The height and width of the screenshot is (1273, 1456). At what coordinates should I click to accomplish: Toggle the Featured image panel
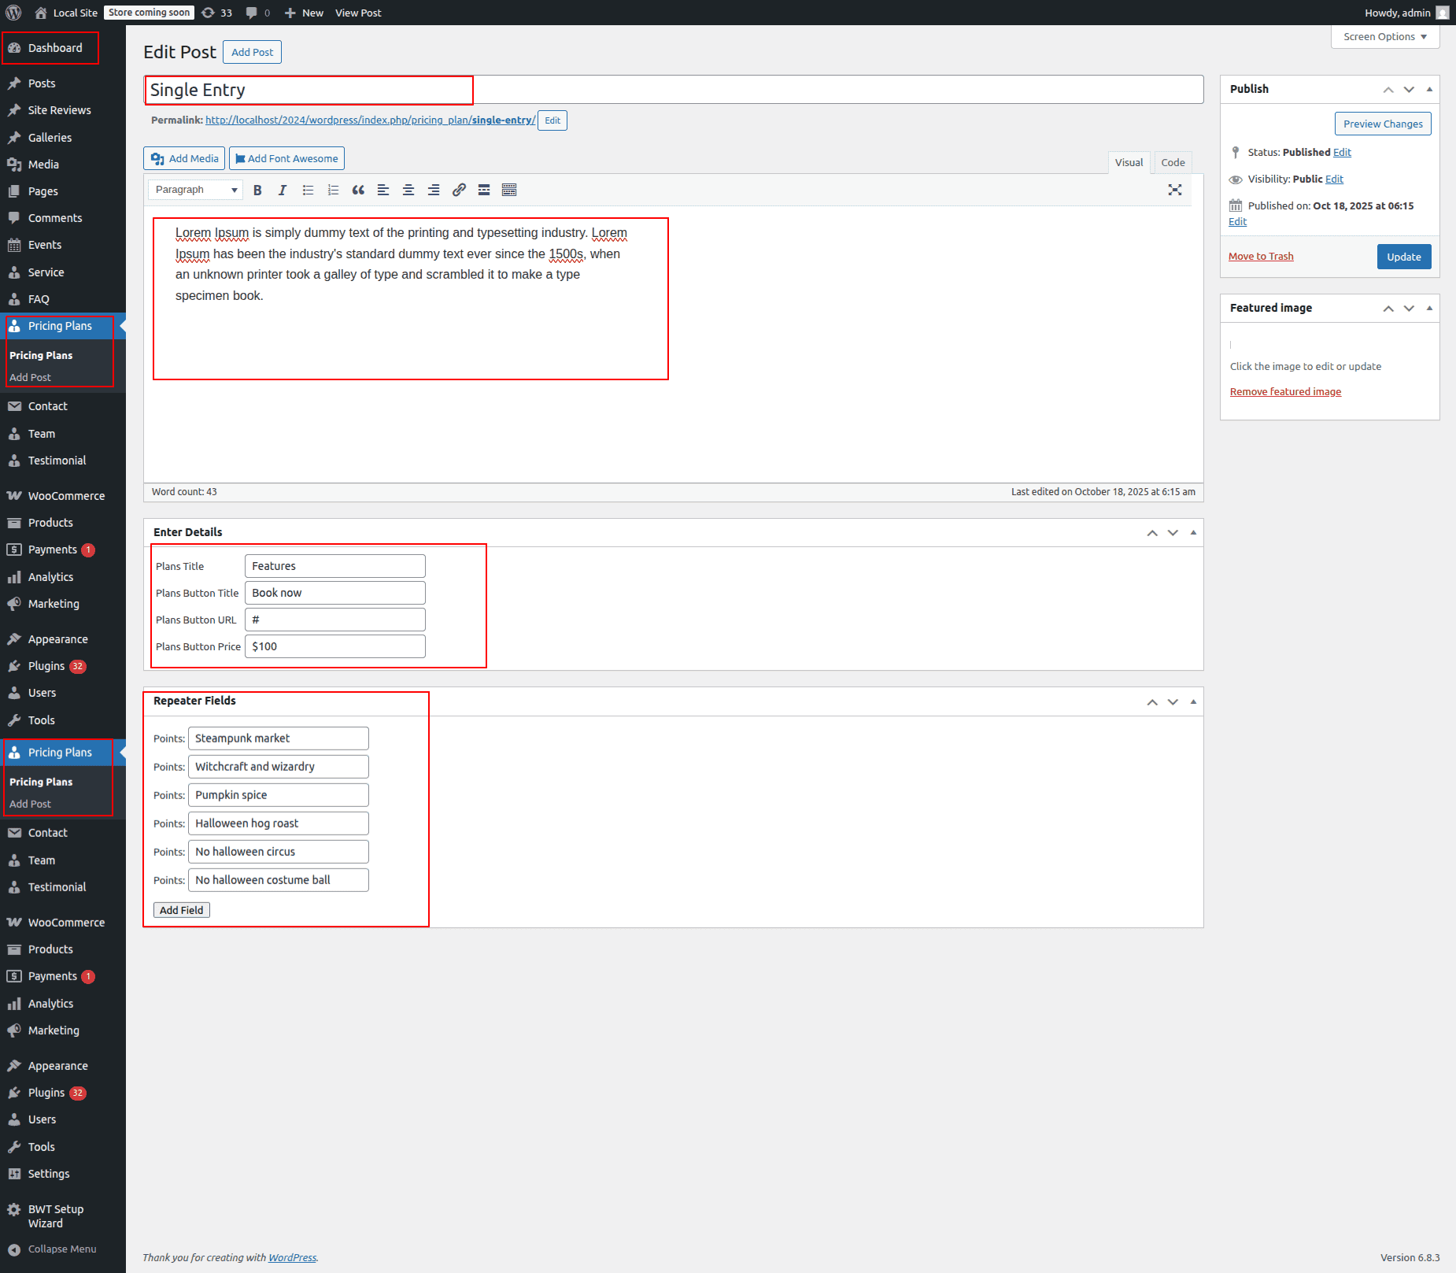[x=1429, y=308]
